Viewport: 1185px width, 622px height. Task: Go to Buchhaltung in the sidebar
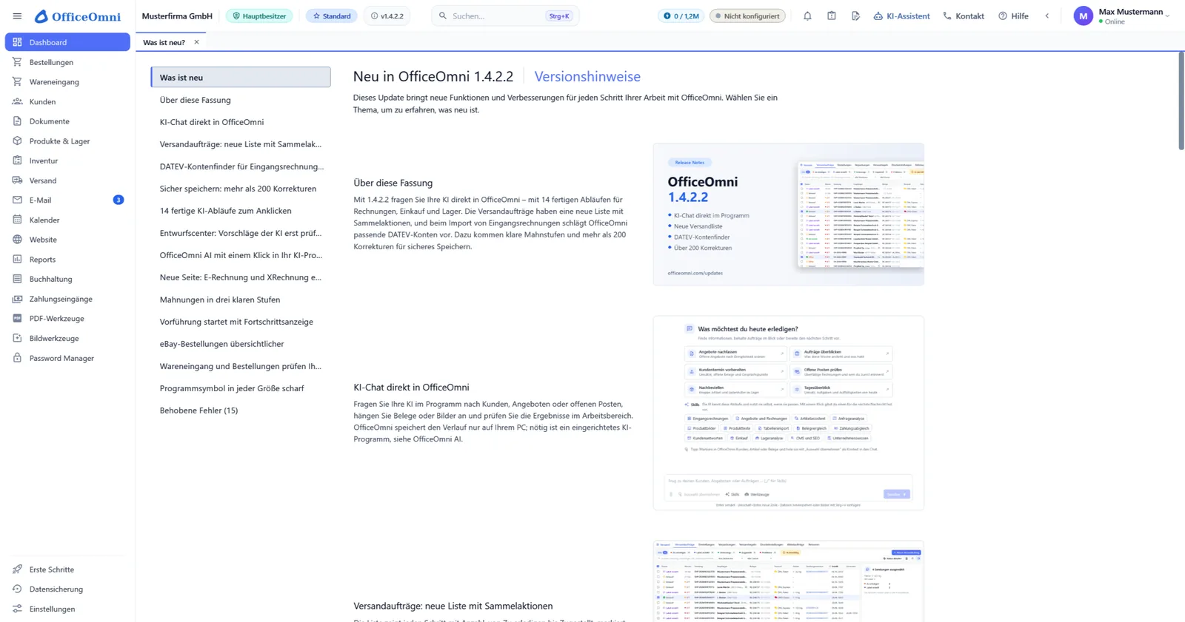tap(67, 279)
